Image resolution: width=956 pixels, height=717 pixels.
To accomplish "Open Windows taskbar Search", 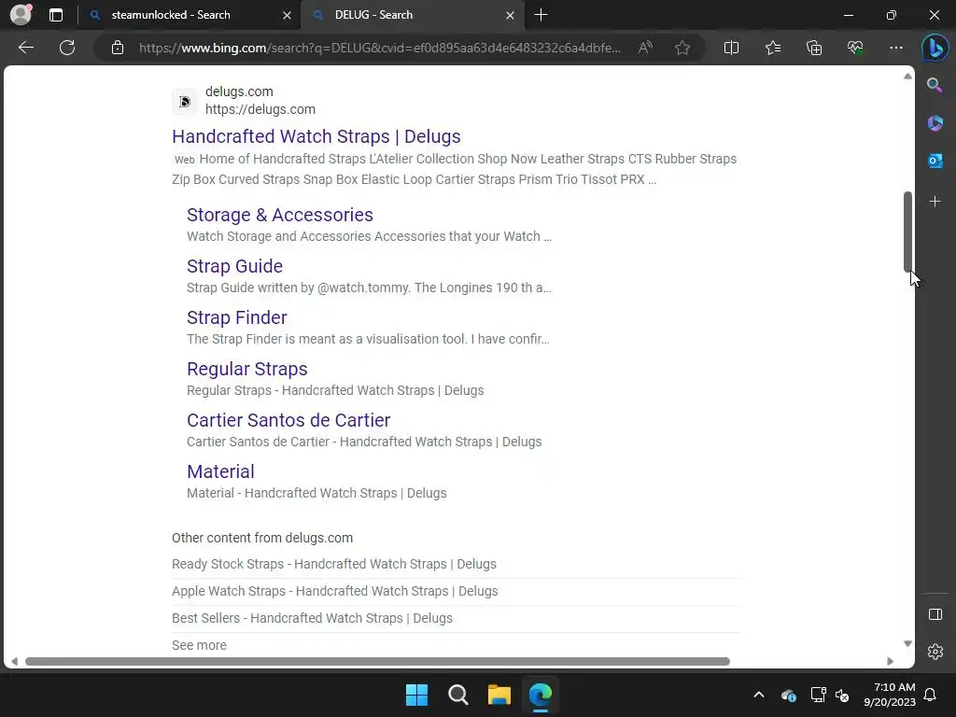I will tap(457, 695).
